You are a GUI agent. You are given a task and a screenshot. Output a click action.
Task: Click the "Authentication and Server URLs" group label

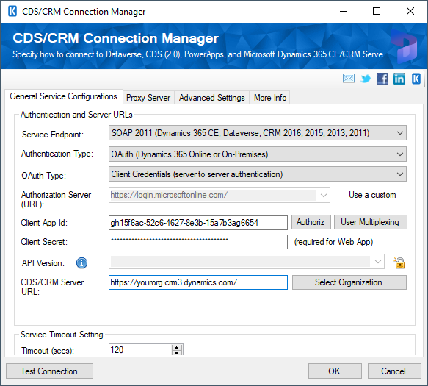pyautogui.click(x=76, y=115)
